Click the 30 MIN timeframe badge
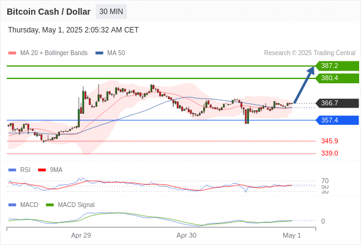This screenshot has height=245, width=361. [x=111, y=12]
